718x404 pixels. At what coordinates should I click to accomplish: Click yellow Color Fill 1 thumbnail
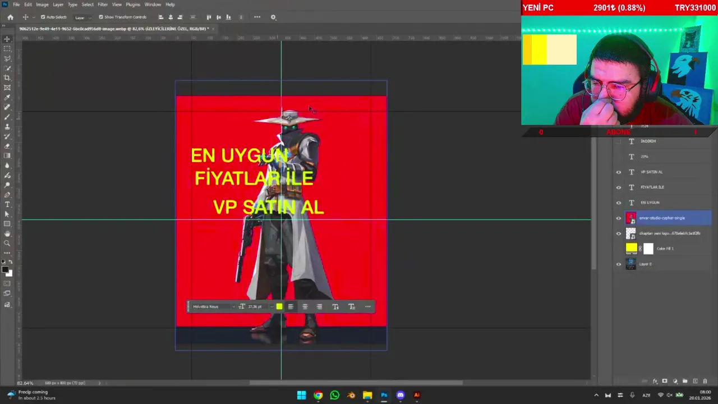pos(632,249)
